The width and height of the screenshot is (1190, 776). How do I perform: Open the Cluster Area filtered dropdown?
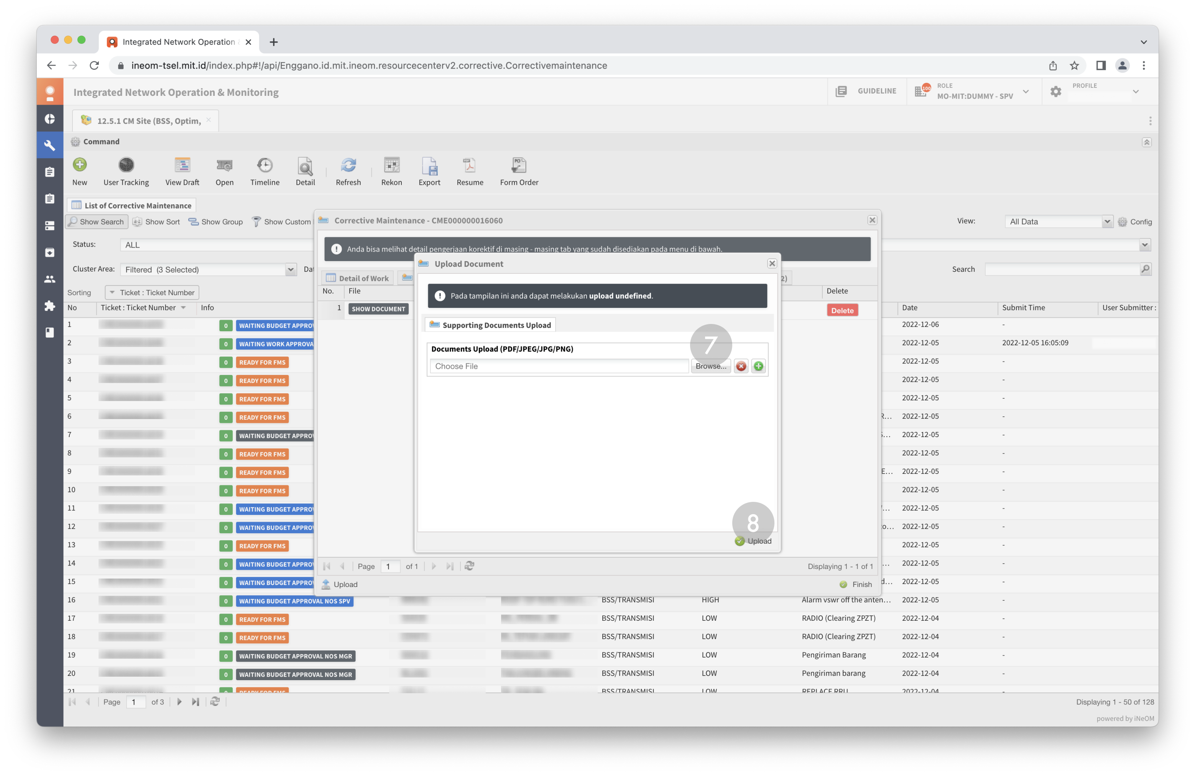tap(291, 270)
